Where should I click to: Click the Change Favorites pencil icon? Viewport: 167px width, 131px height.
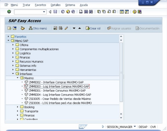click(66, 28)
